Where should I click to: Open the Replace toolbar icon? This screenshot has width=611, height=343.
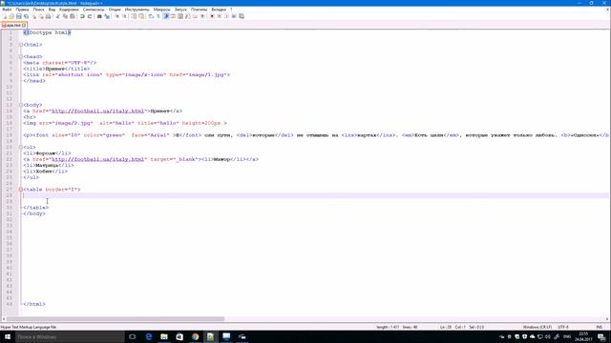(107, 16)
